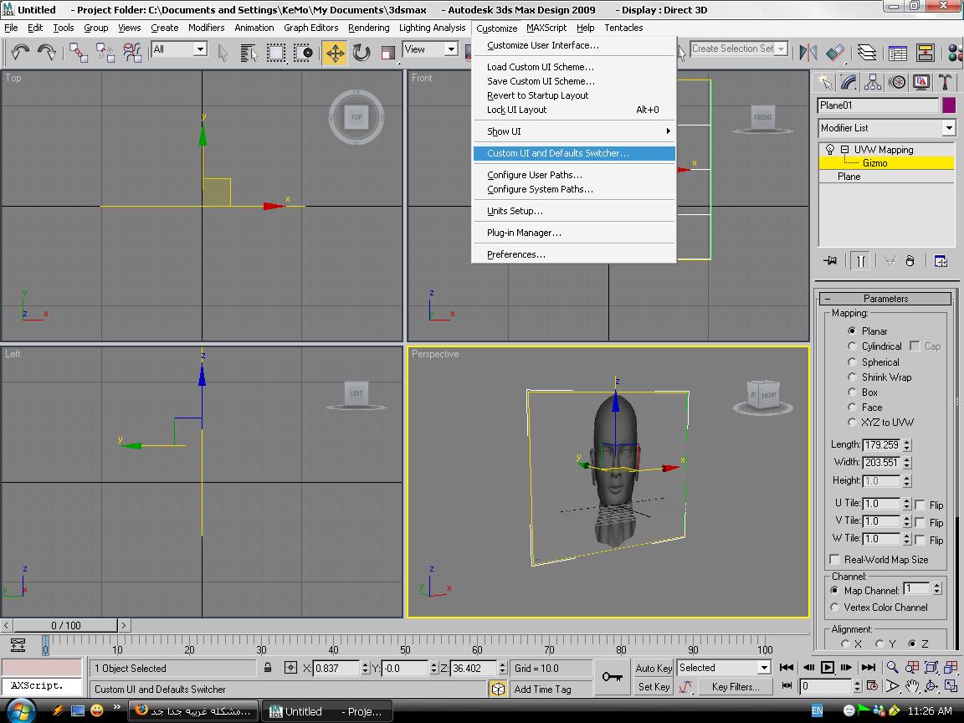Toggle the Selection Lock padlock

pos(268,667)
